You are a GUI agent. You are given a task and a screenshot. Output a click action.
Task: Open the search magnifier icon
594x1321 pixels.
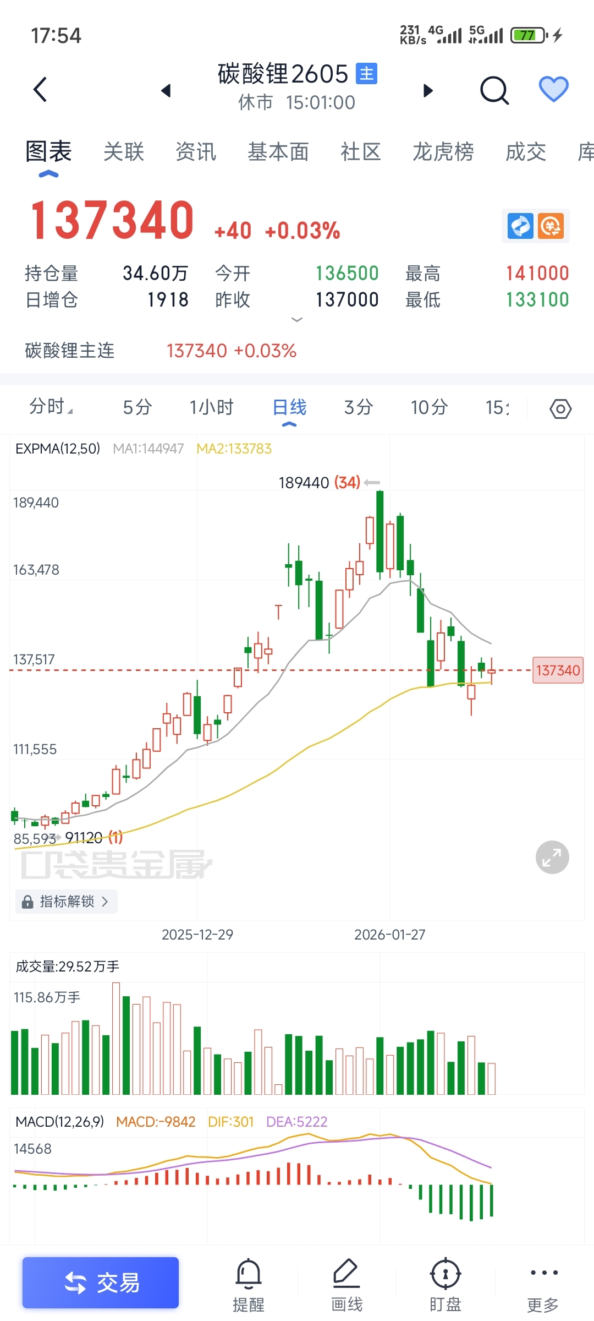[494, 90]
